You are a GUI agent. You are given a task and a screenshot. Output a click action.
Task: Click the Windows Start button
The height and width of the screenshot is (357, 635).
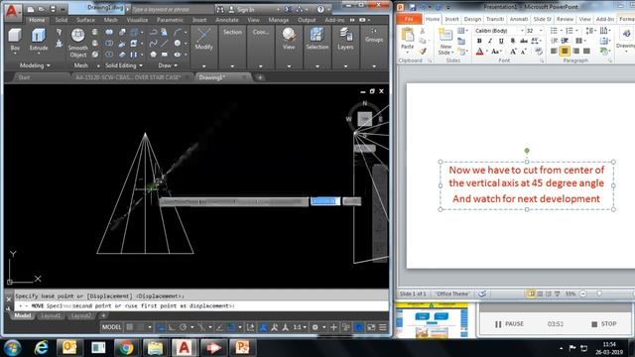(x=13, y=348)
